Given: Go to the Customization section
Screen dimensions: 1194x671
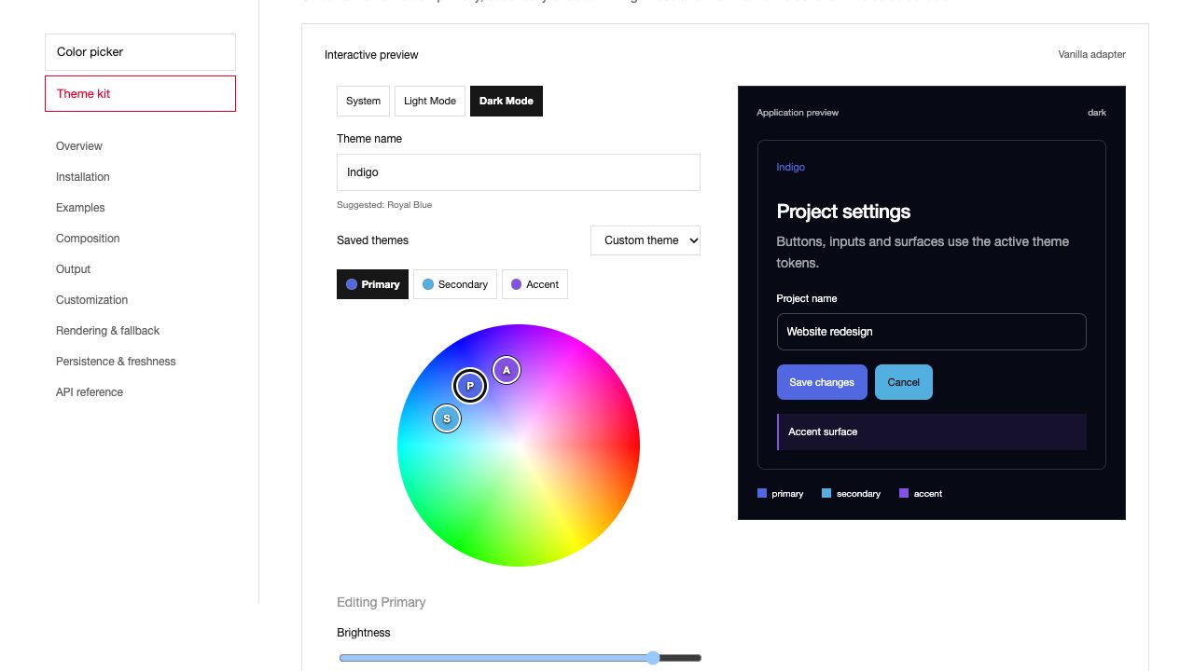Looking at the screenshot, I should click(x=91, y=300).
